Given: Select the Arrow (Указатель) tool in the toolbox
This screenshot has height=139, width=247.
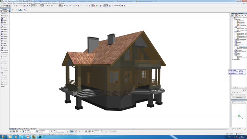Looking at the screenshot, I should pyautogui.click(x=4, y=12).
